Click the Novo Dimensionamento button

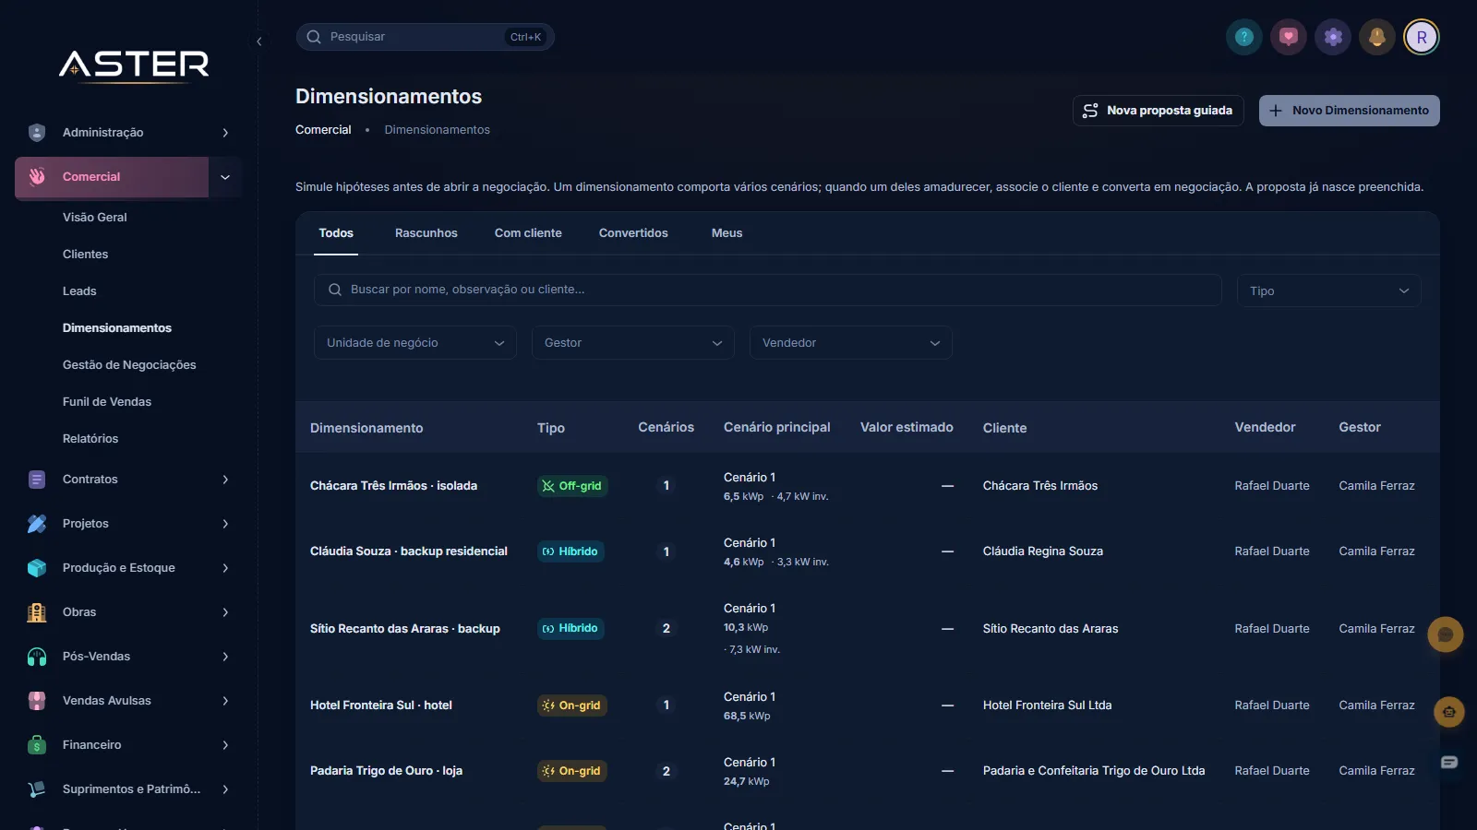pos(1349,111)
